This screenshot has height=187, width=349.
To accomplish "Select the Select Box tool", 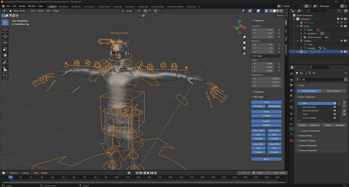I will click(x=5, y=23).
